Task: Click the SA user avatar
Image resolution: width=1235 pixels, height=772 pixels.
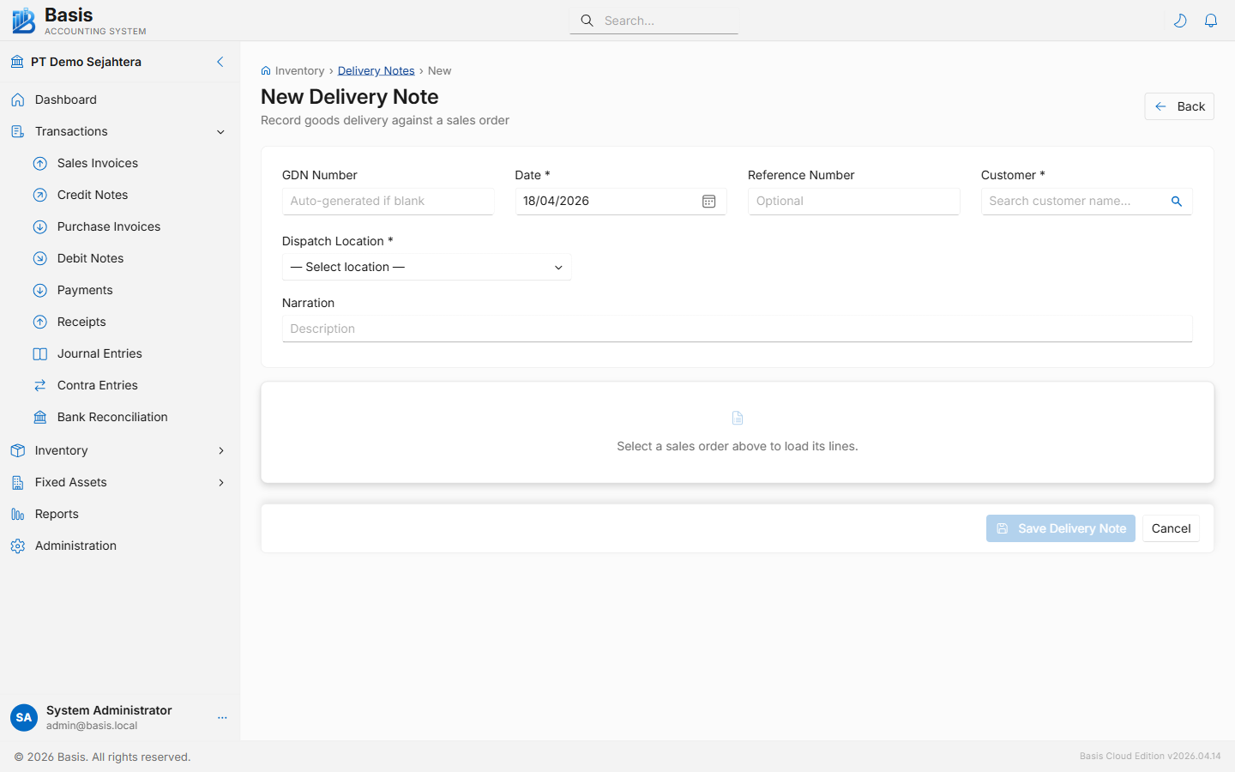Action: 24,718
